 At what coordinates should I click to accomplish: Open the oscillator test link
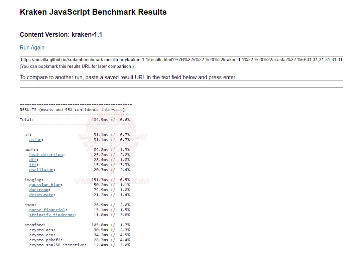pos(41,170)
